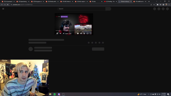Close the Trending YouTube tab
This screenshot has height=96, width=171.
coord(116,2)
